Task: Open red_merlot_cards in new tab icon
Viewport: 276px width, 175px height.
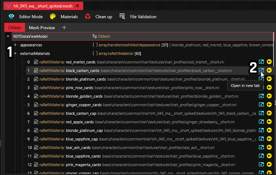Action: point(261,62)
